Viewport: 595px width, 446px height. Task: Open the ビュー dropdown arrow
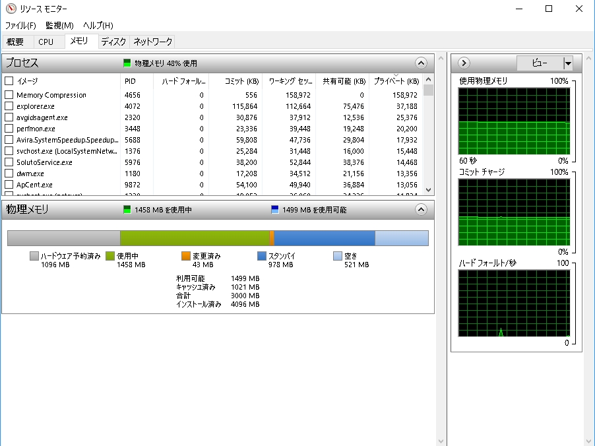pos(568,63)
